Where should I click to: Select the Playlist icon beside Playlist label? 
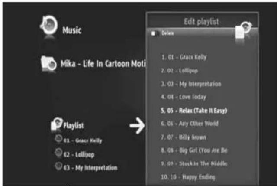coord(57,124)
